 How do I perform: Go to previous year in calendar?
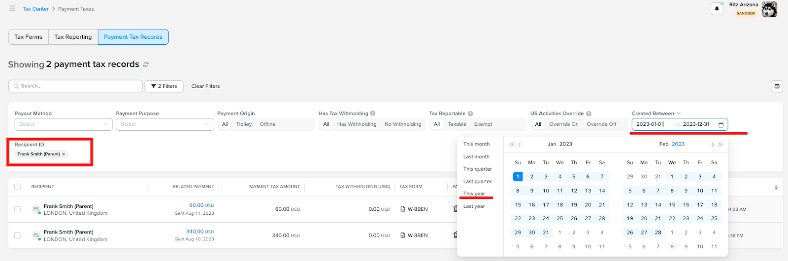click(512, 144)
